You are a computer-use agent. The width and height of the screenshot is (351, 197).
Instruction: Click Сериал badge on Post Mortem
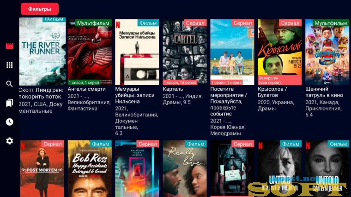(53, 144)
